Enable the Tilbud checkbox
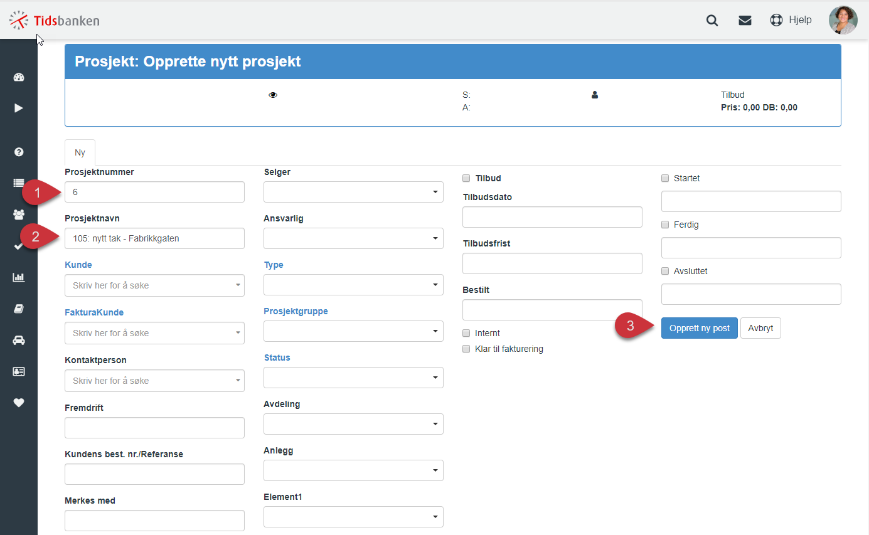The width and height of the screenshot is (869, 535). (466, 178)
